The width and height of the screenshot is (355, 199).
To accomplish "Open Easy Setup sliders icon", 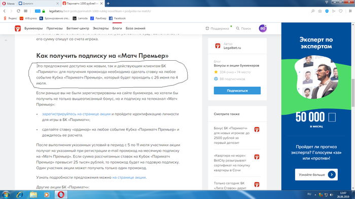I will tap(350, 11).
